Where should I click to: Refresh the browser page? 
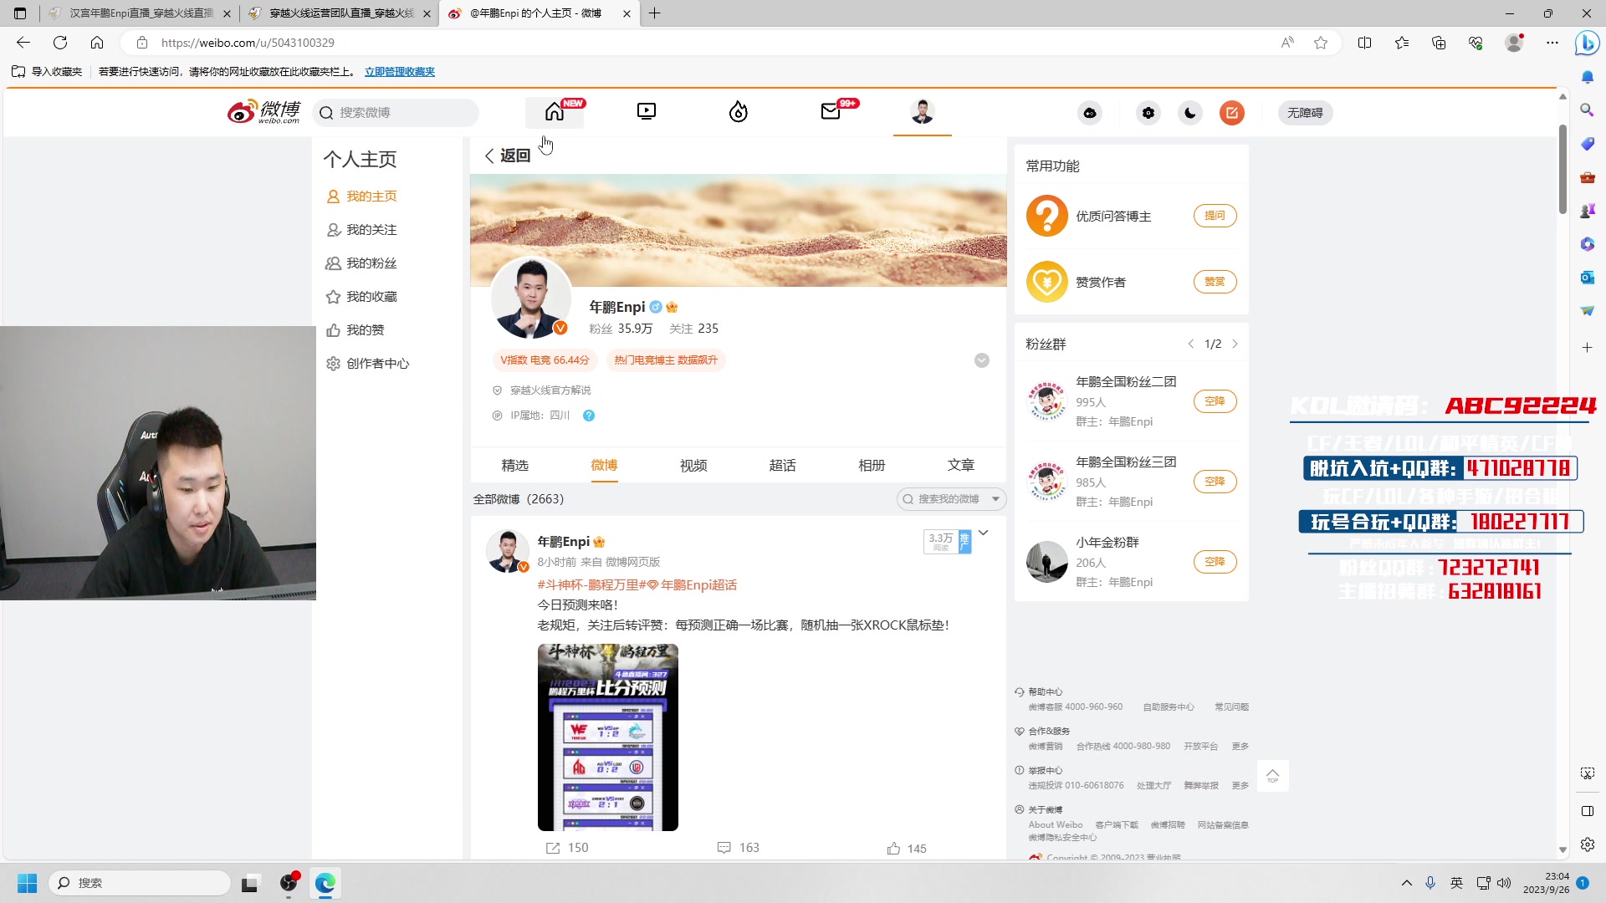pyautogui.click(x=60, y=43)
